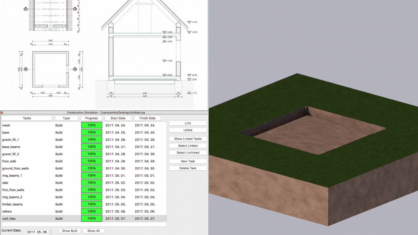418x235 pixels.
Task: Click Select Linked
Action: coord(188,145)
